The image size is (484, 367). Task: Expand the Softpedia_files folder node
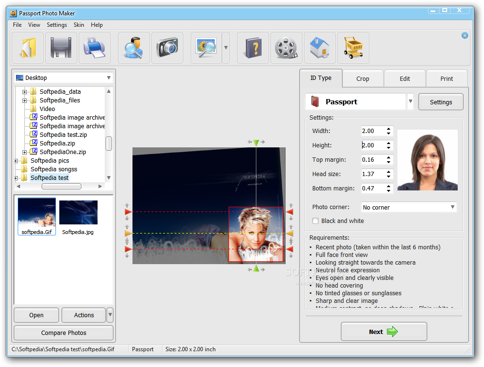(x=24, y=100)
